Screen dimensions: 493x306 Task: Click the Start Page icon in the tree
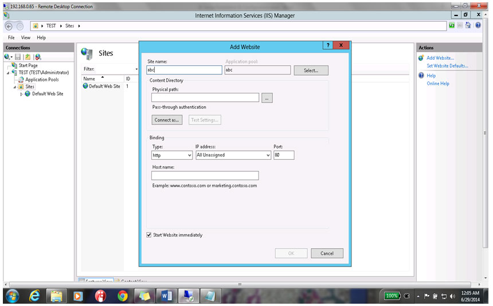(14, 65)
